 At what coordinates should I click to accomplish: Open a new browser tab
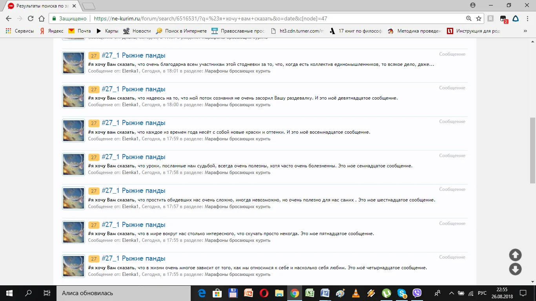click(89, 6)
